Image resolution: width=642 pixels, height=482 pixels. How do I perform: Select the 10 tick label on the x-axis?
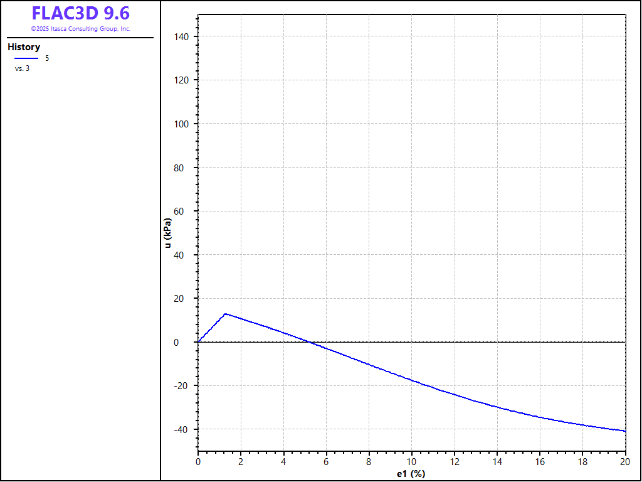click(x=412, y=461)
